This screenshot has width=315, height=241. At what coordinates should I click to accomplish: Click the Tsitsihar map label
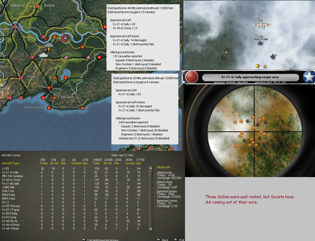click(x=17, y=5)
